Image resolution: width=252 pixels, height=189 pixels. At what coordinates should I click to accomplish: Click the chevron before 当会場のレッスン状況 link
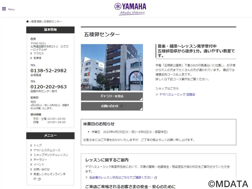pos(86,177)
